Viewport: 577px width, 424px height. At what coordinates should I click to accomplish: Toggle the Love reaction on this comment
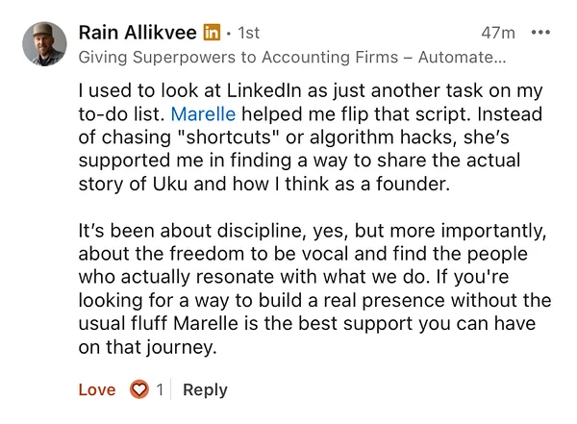click(x=97, y=389)
